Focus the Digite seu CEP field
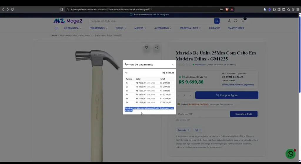This screenshot has width=301, height=164. [203, 114]
